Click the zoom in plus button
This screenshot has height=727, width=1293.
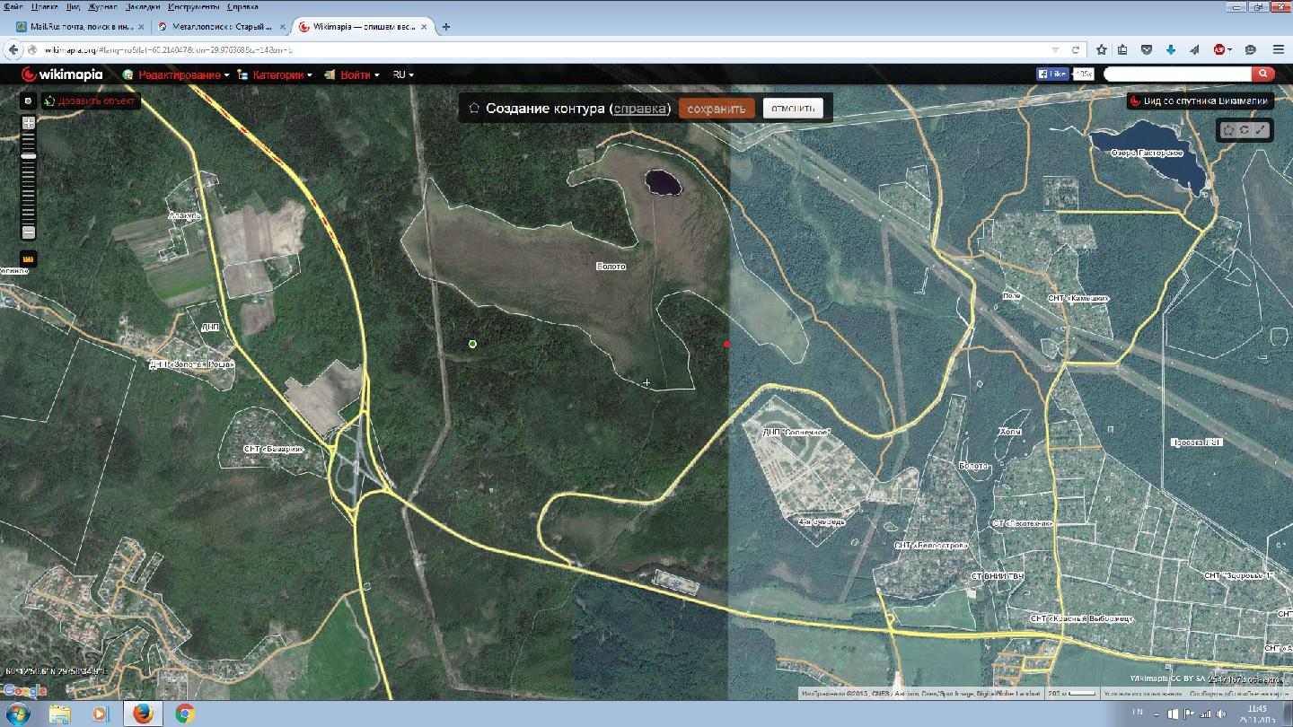29,123
